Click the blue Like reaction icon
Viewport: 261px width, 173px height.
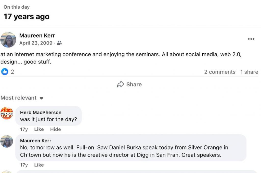pos(5,72)
